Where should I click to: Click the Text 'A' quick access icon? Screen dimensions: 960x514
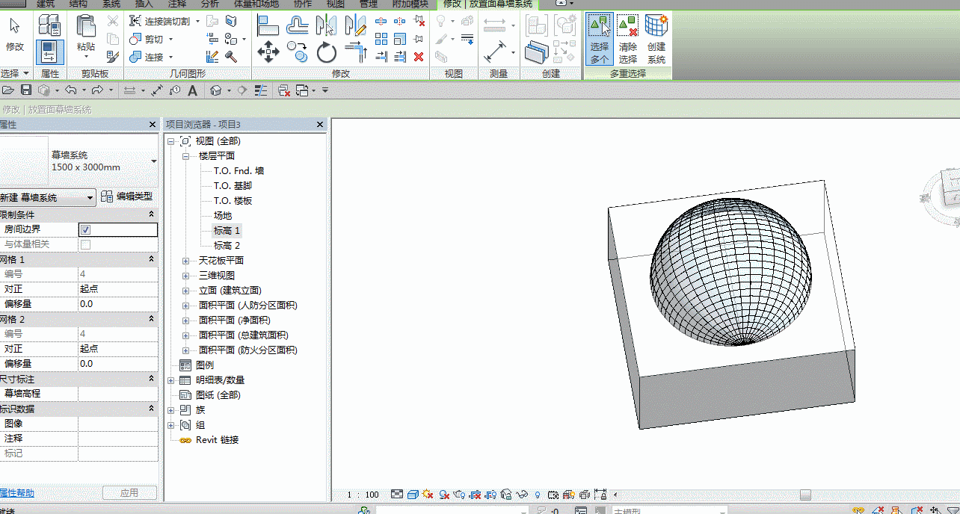[x=192, y=90]
